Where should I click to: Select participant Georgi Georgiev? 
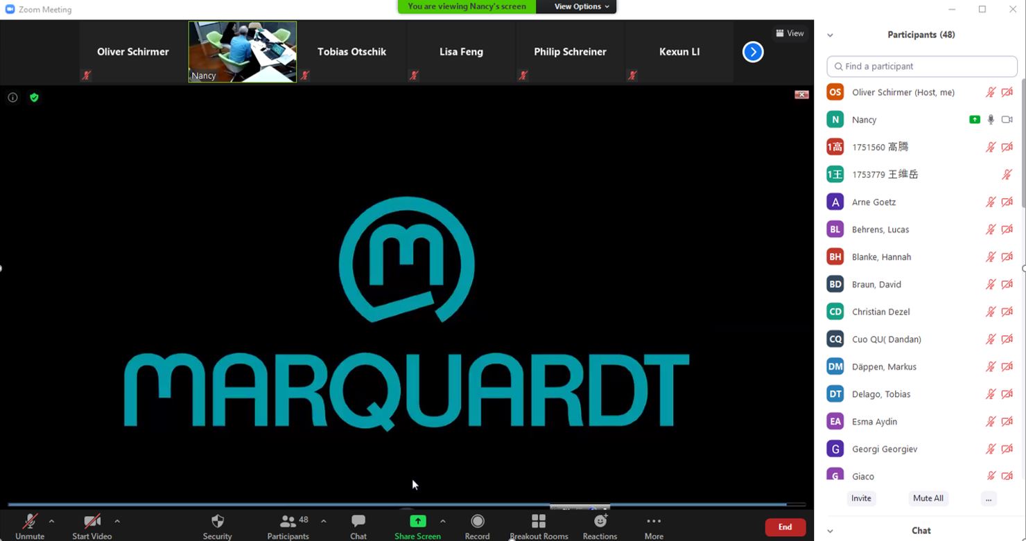tap(921, 449)
